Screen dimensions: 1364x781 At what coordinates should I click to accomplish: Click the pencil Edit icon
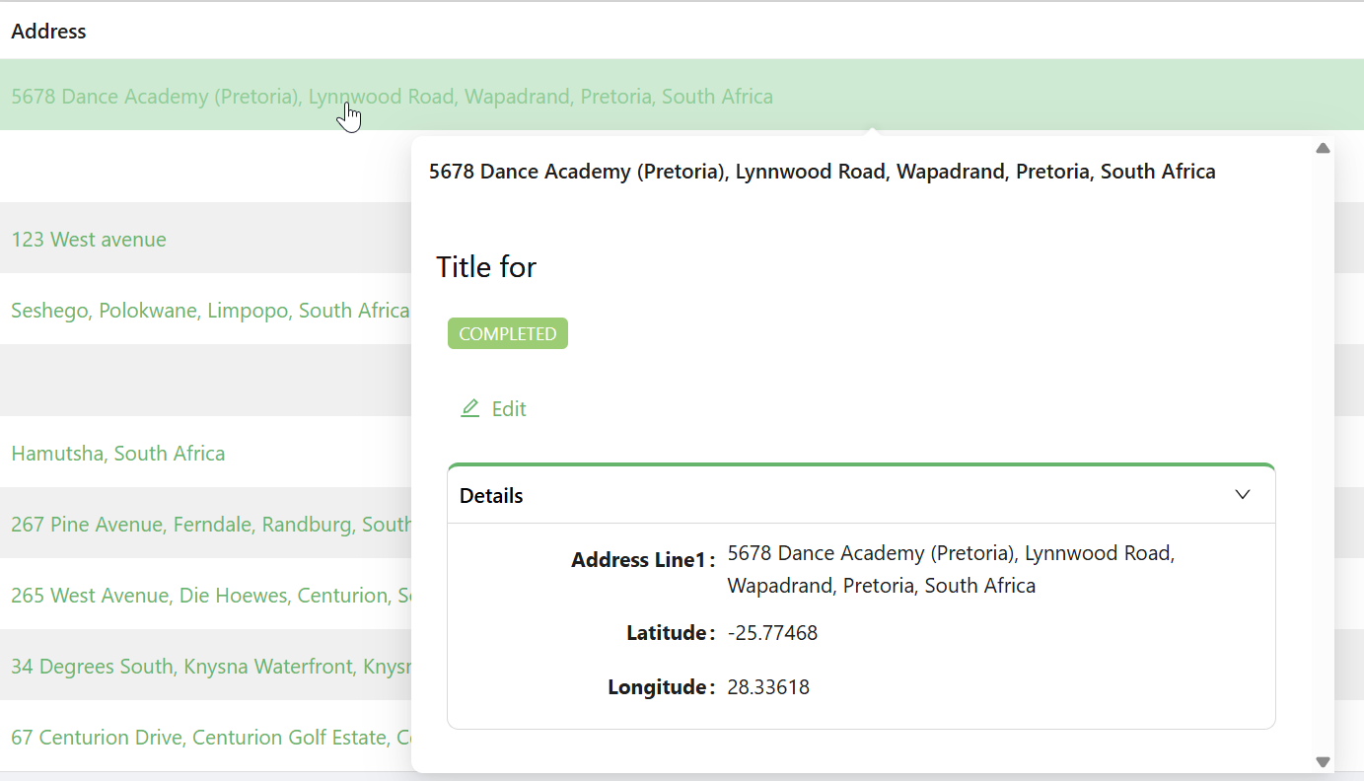click(x=469, y=408)
